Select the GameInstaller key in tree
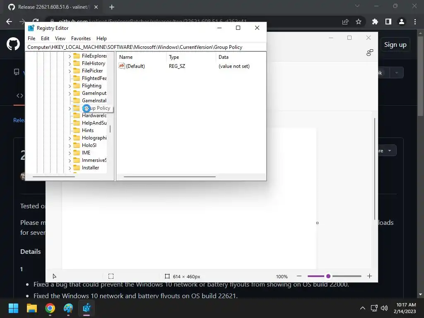The height and width of the screenshot is (318, 424). [x=94, y=101]
